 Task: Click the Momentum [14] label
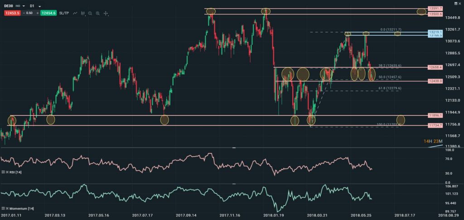pos(22,209)
